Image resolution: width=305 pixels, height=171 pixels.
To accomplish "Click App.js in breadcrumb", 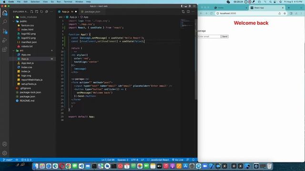I will coord(73,17).
